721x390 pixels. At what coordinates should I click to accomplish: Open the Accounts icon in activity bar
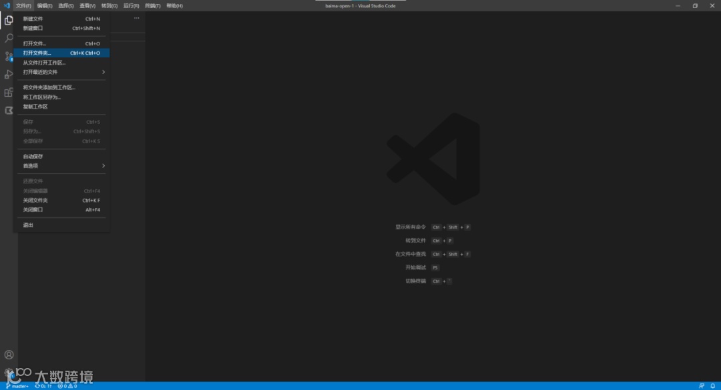pyautogui.click(x=9, y=355)
